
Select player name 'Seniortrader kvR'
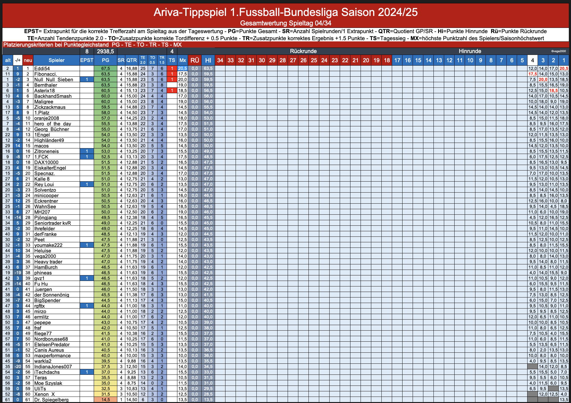tap(52, 223)
